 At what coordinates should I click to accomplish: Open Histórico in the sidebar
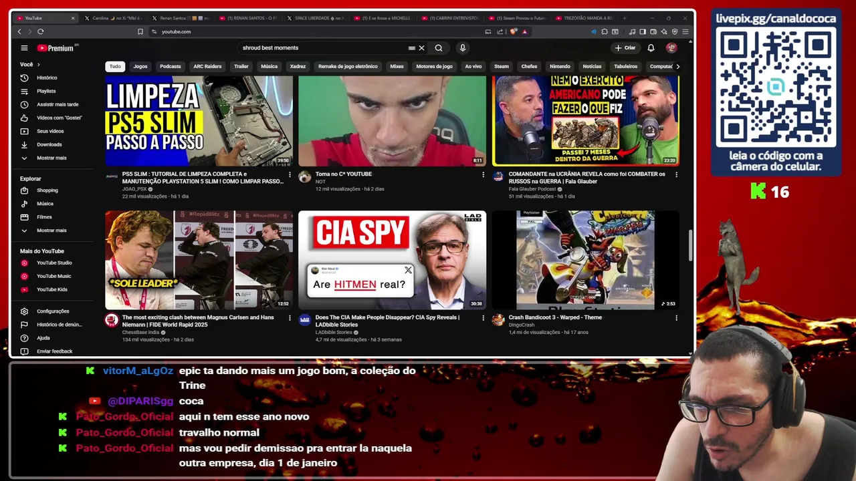[x=51, y=78]
